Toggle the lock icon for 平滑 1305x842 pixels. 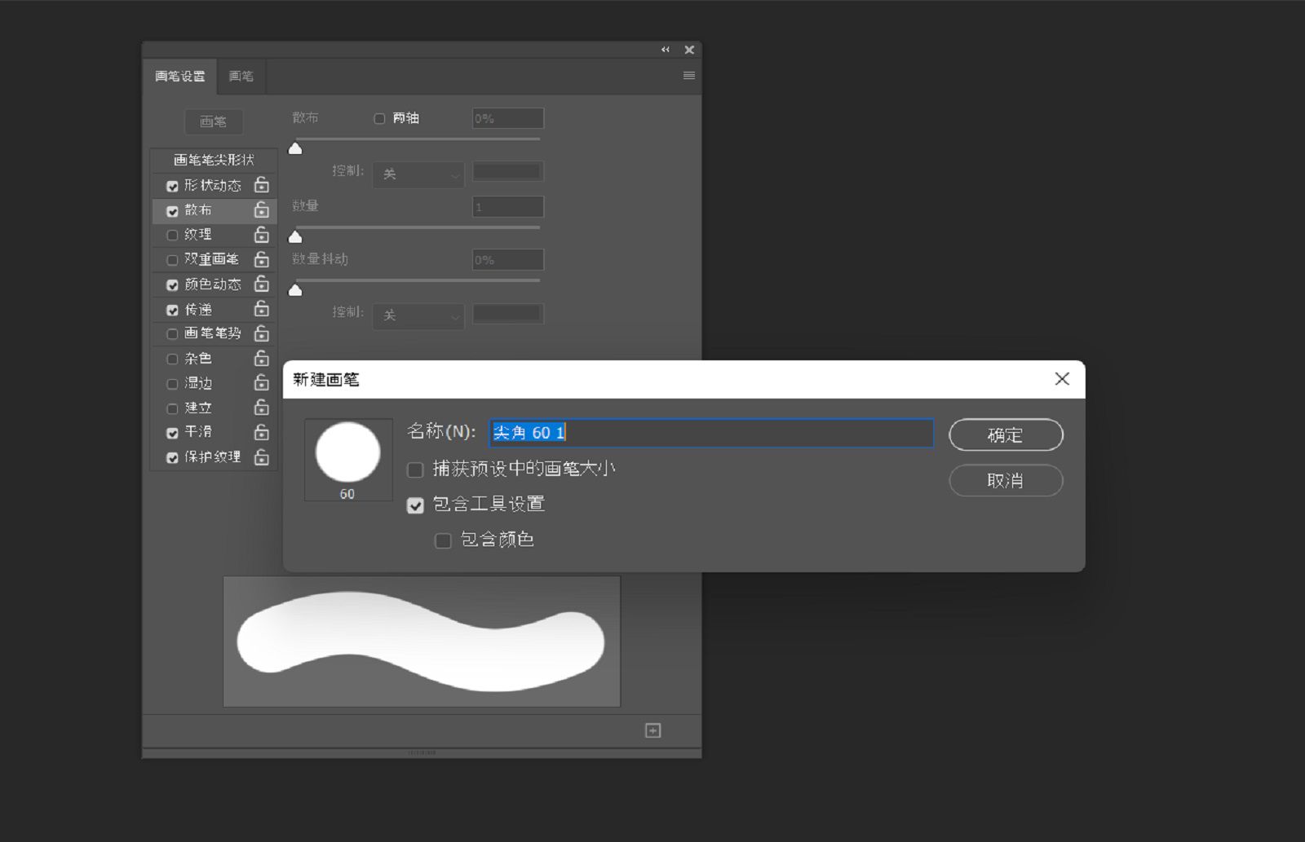261,432
